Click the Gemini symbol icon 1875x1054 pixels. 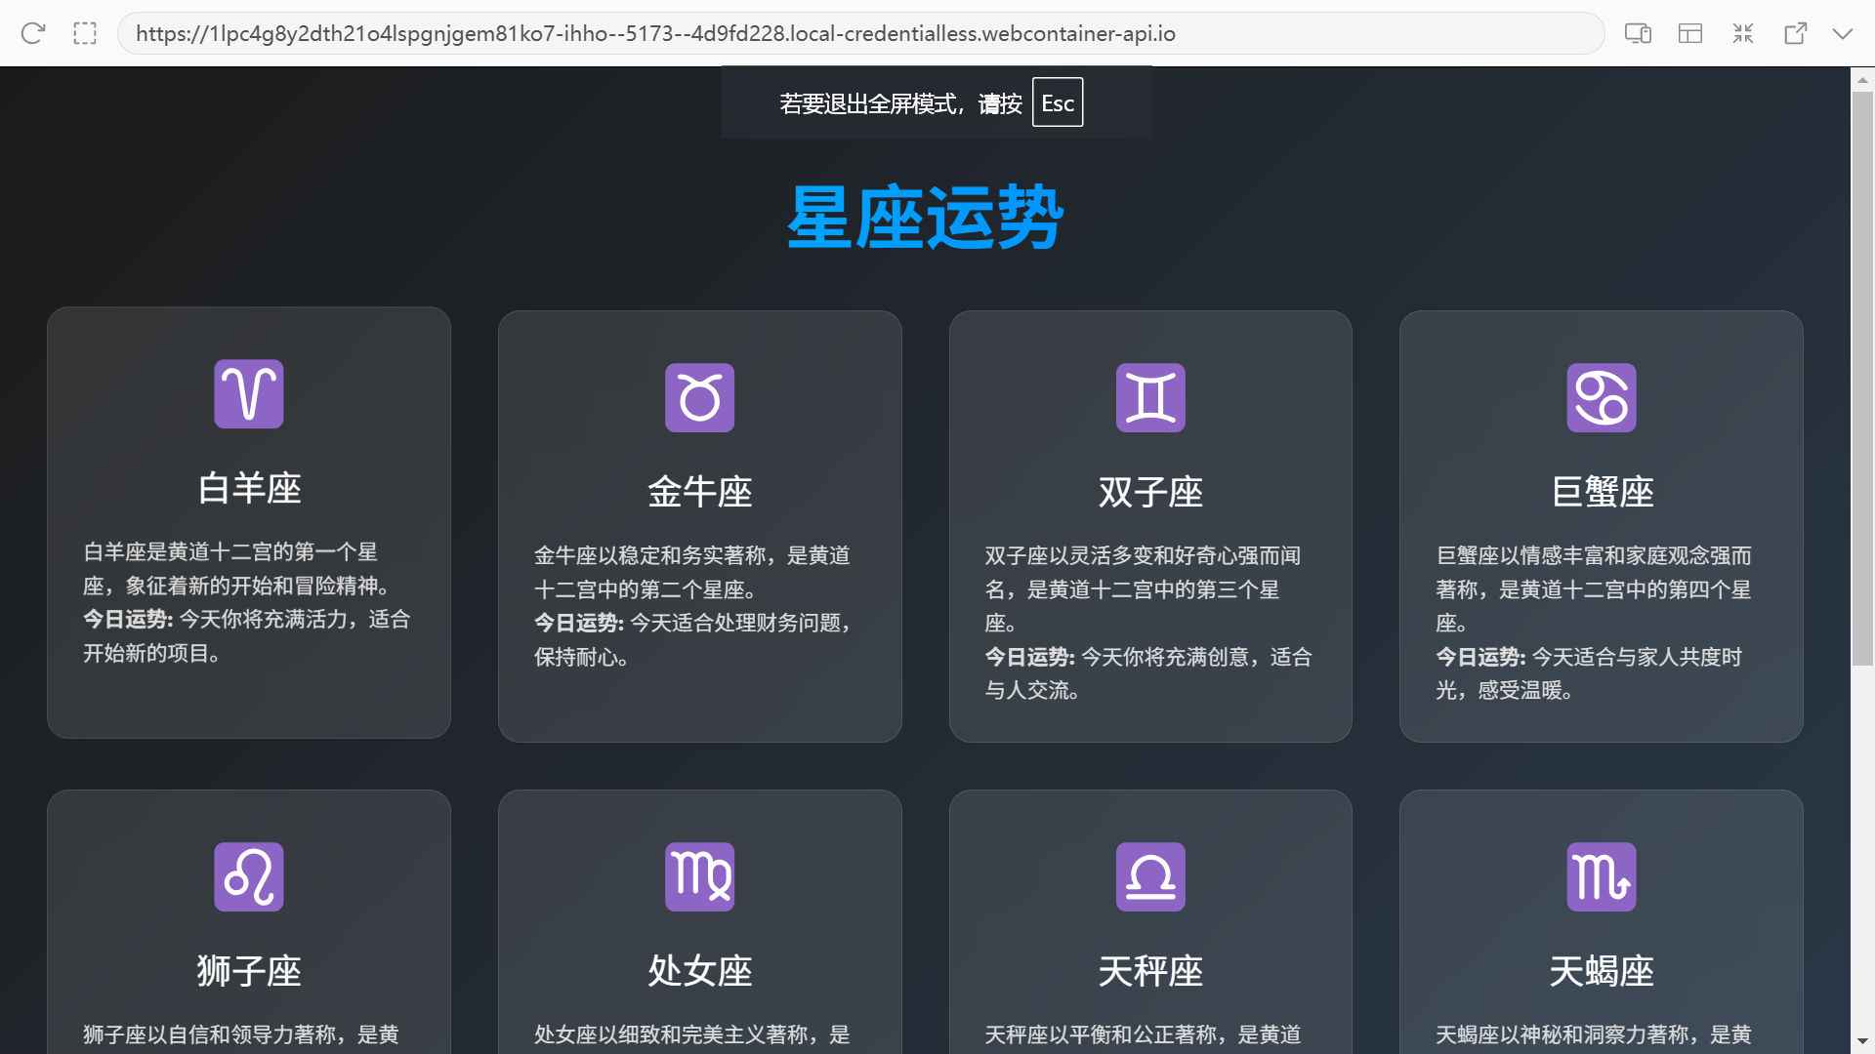tap(1150, 398)
